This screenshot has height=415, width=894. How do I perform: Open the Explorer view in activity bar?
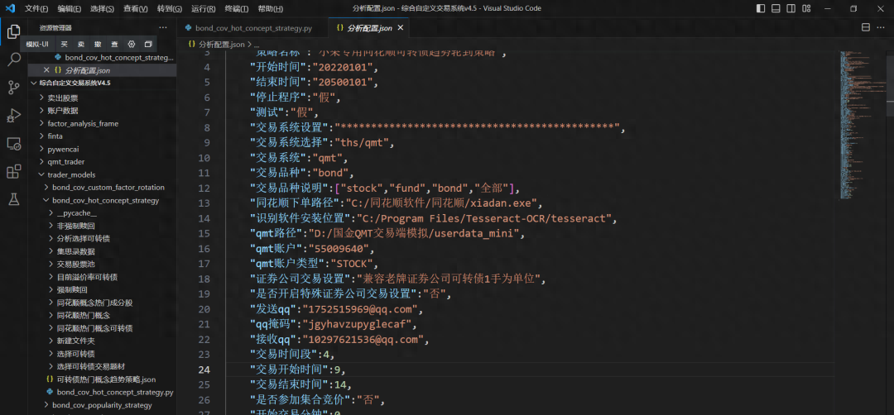point(14,32)
